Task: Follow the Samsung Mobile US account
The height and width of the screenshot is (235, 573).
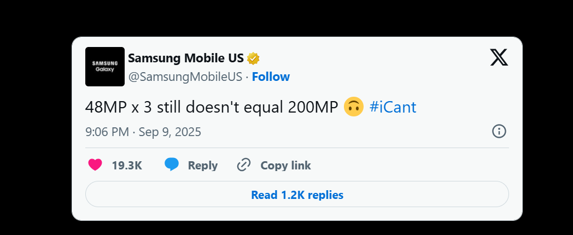Action: [x=271, y=77]
